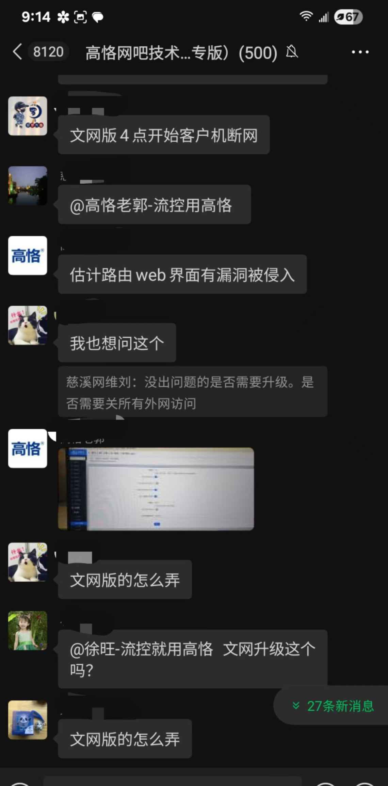Tap the 8120 unread count badge
Screen dimensions: 388x786
coord(48,52)
